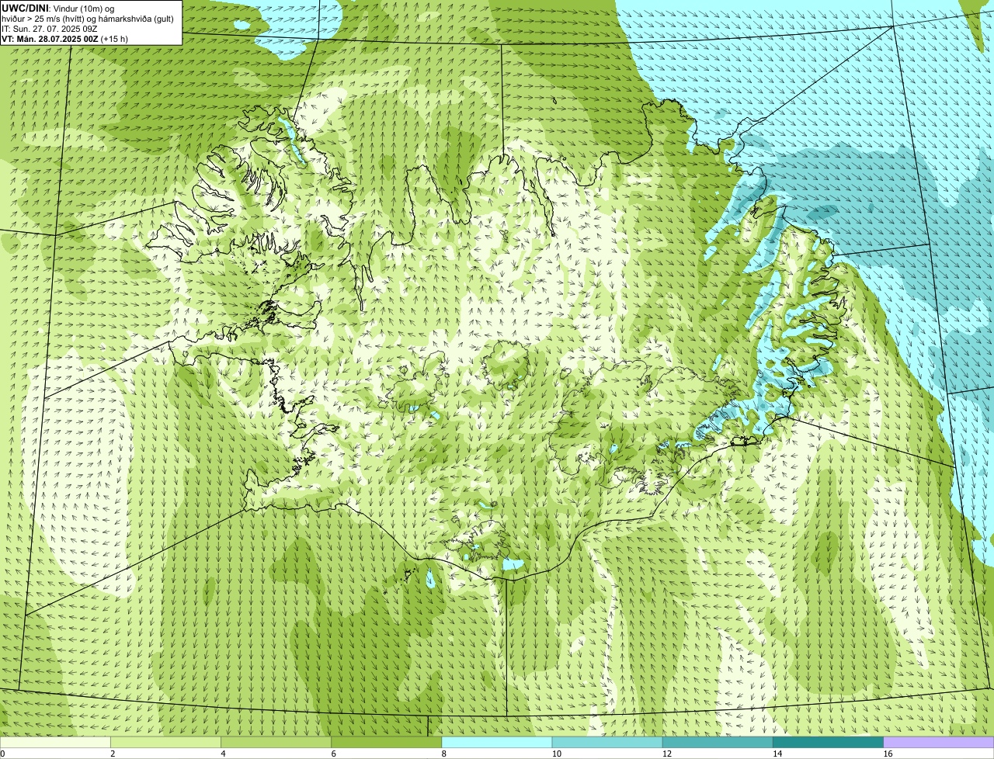Click the scale label "4"
The width and height of the screenshot is (994, 759).
[223, 754]
